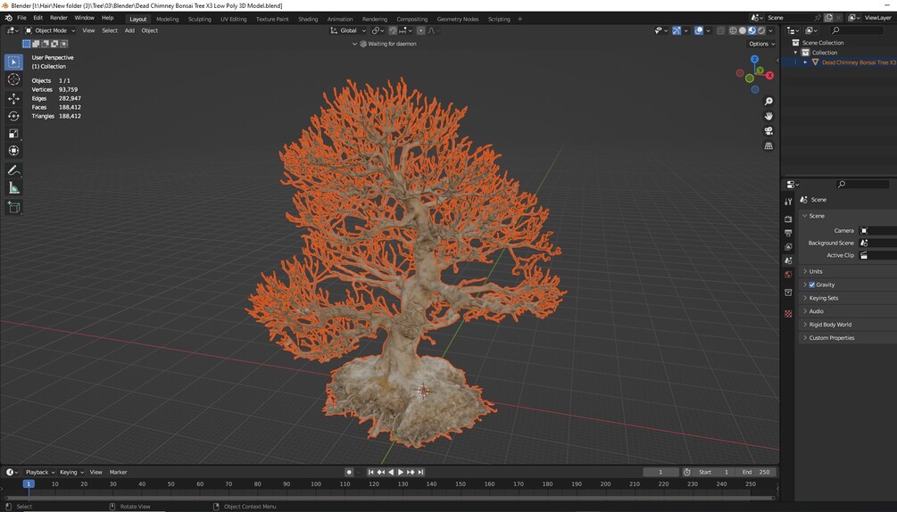Click the blue playhead at frame 1
Viewport: 897px width, 512px height.
tap(28, 484)
